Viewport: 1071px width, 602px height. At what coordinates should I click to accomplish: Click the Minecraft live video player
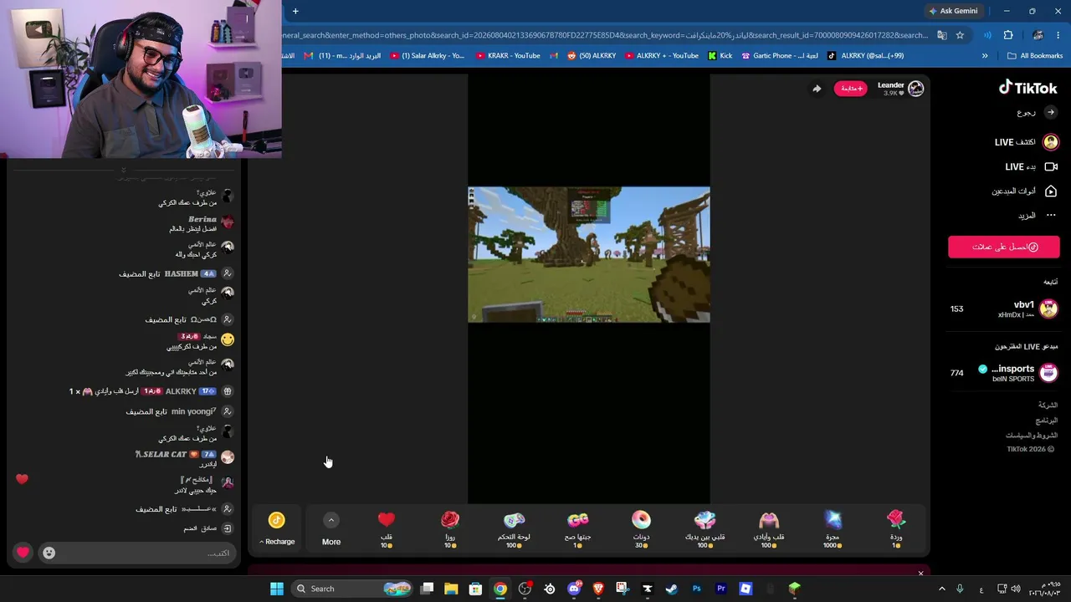(589, 254)
